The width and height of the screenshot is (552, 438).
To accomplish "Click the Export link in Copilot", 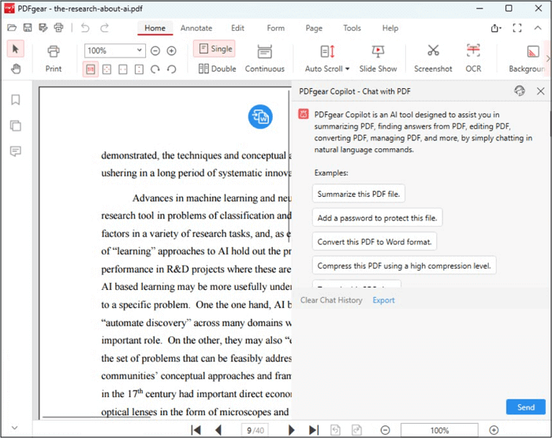I will (x=383, y=300).
